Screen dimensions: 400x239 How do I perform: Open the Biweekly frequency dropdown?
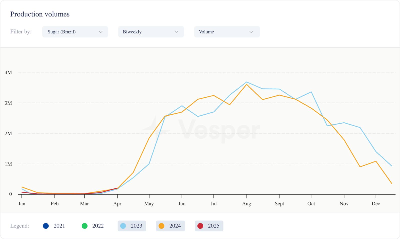[x=151, y=32]
